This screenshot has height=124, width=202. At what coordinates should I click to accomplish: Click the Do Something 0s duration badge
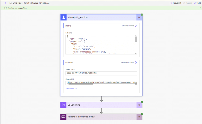[x=139, y=105]
